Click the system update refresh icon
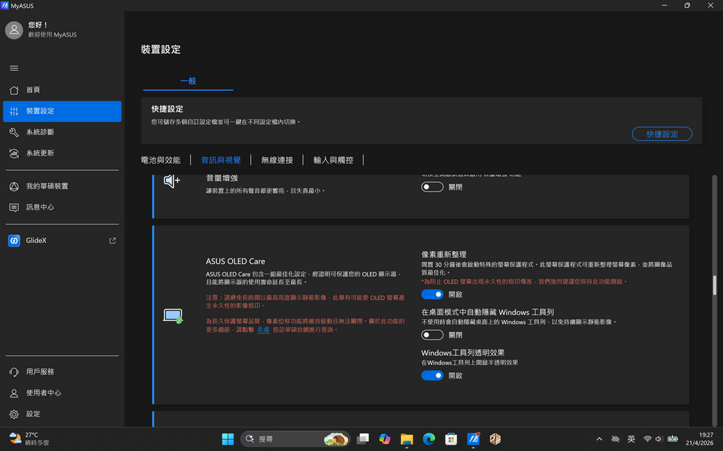Screen dimensions: 723x451 pyautogui.click(x=14, y=153)
